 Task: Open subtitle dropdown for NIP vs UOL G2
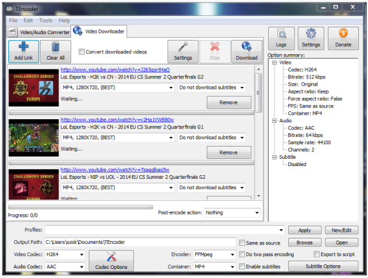(212, 187)
